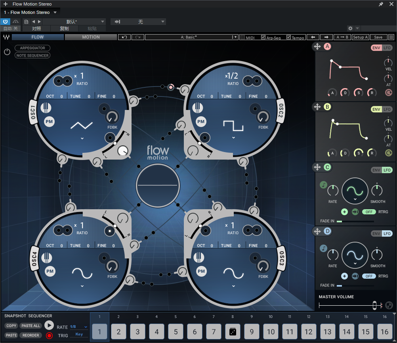The height and width of the screenshot is (343, 397).
Task: Uncheck the Arp-Seq checkbox
Action: [x=263, y=37]
